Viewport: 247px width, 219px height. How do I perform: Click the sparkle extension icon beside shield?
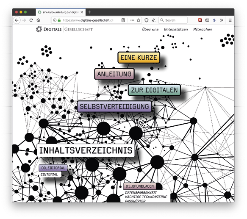coord(153,20)
